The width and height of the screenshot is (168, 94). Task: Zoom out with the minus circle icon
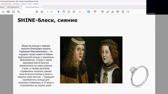(69, 12)
